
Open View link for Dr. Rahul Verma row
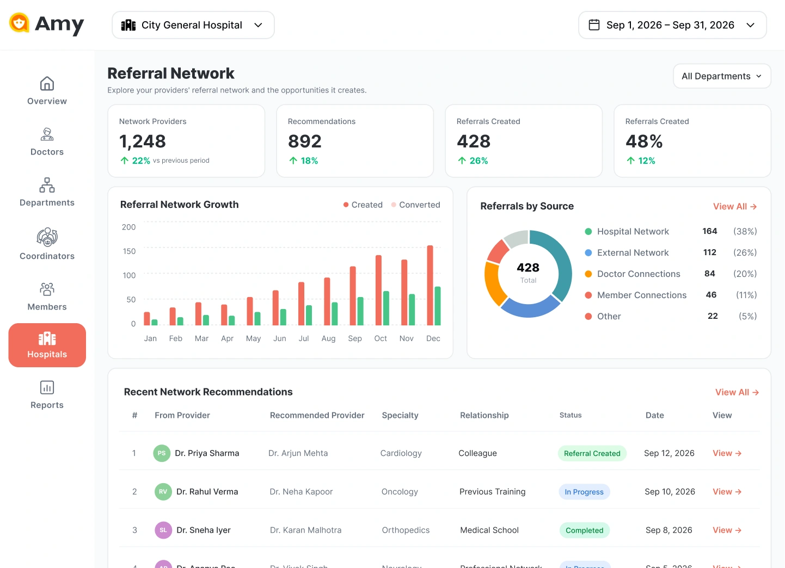pyautogui.click(x=727, y=492)
